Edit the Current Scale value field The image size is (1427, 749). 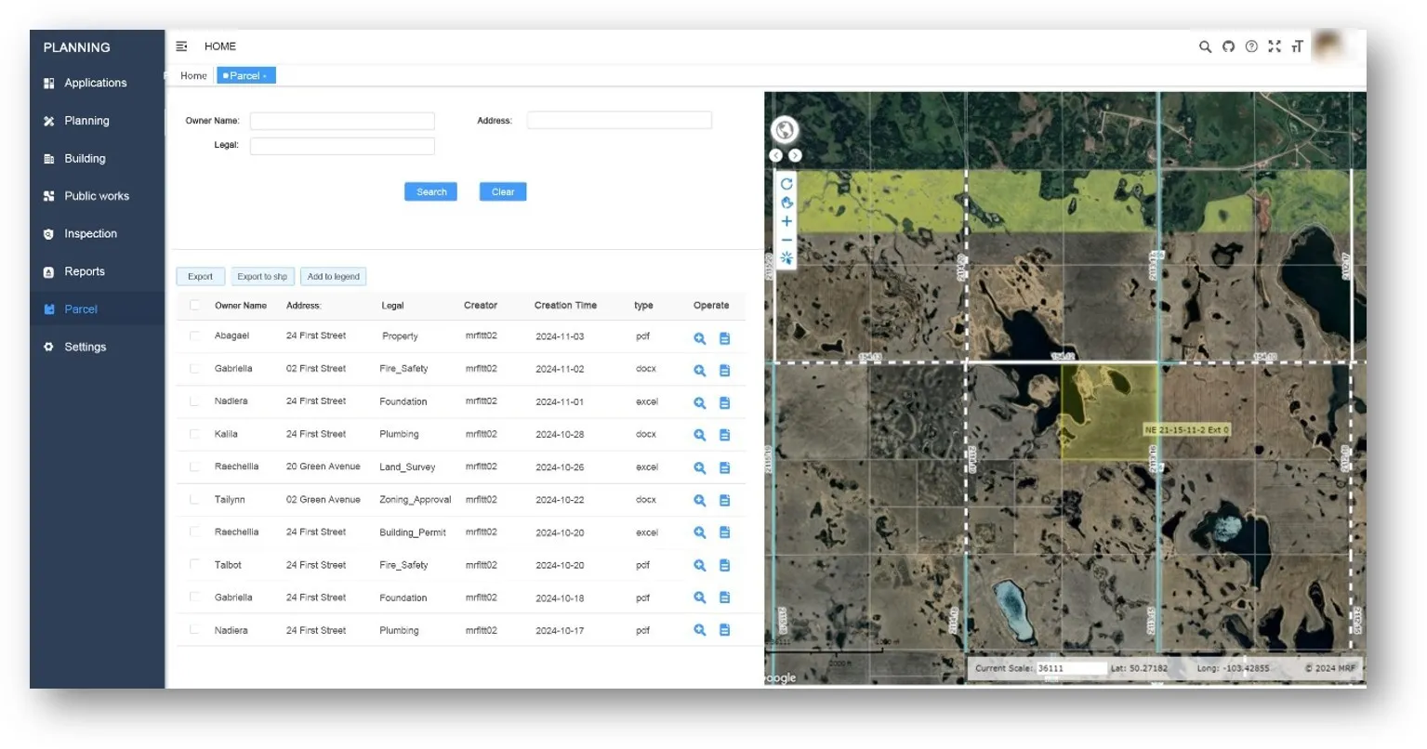(1071, 668)
